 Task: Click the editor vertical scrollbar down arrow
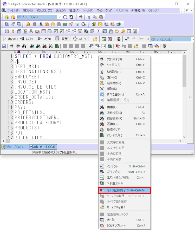pos(184,137)
